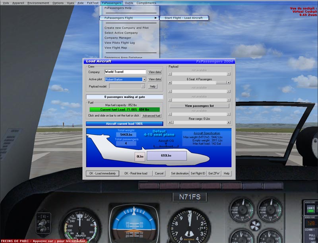Click the 0 passengers waiting at gate text
This screenshot has height=243, width=318.
pos(124,97)
